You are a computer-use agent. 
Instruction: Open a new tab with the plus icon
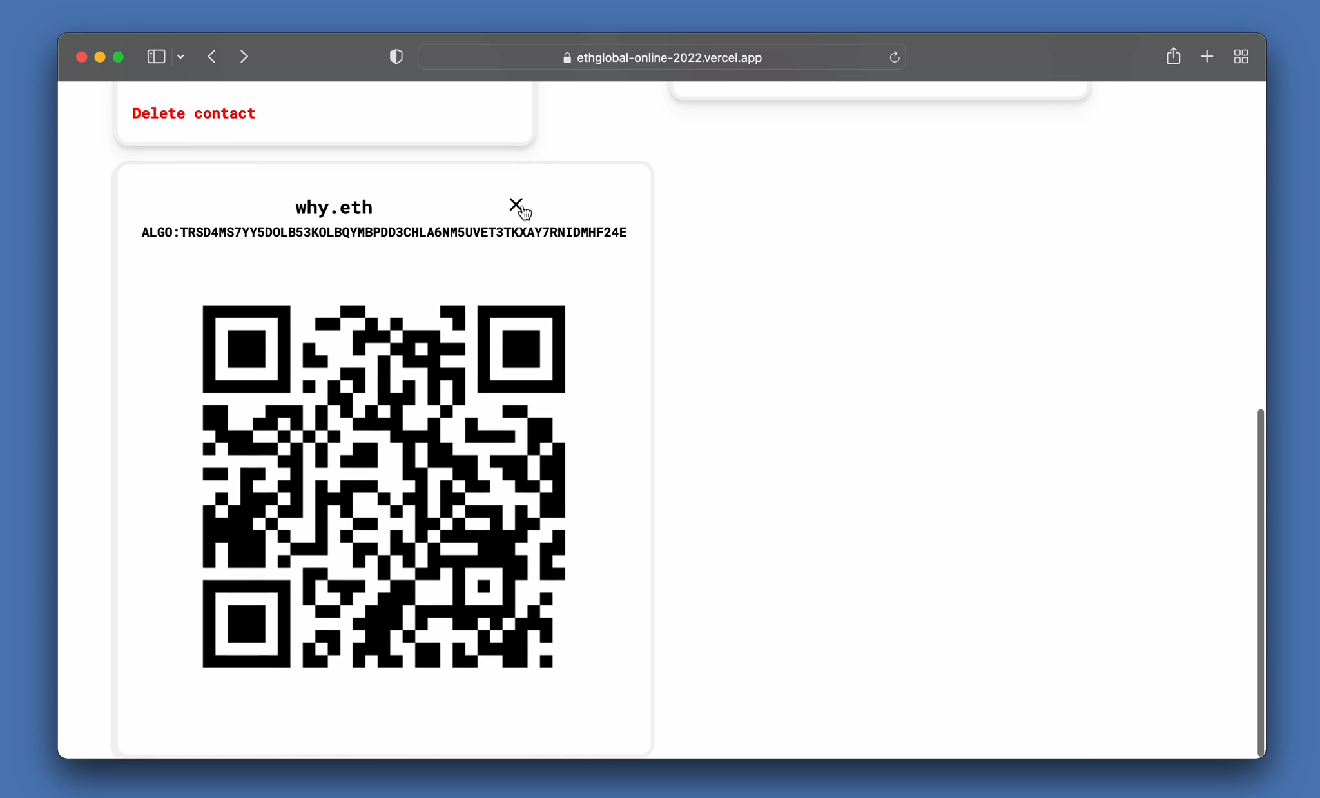[1207, 57]
